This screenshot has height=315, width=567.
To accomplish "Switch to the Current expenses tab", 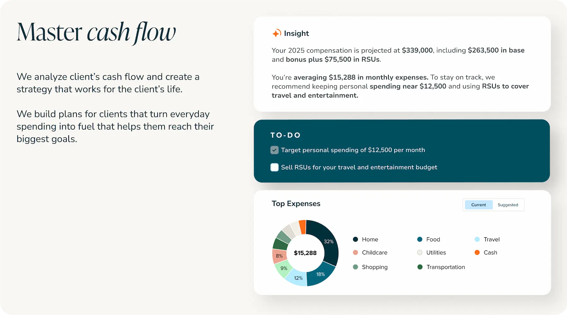I will coord(478,205).
